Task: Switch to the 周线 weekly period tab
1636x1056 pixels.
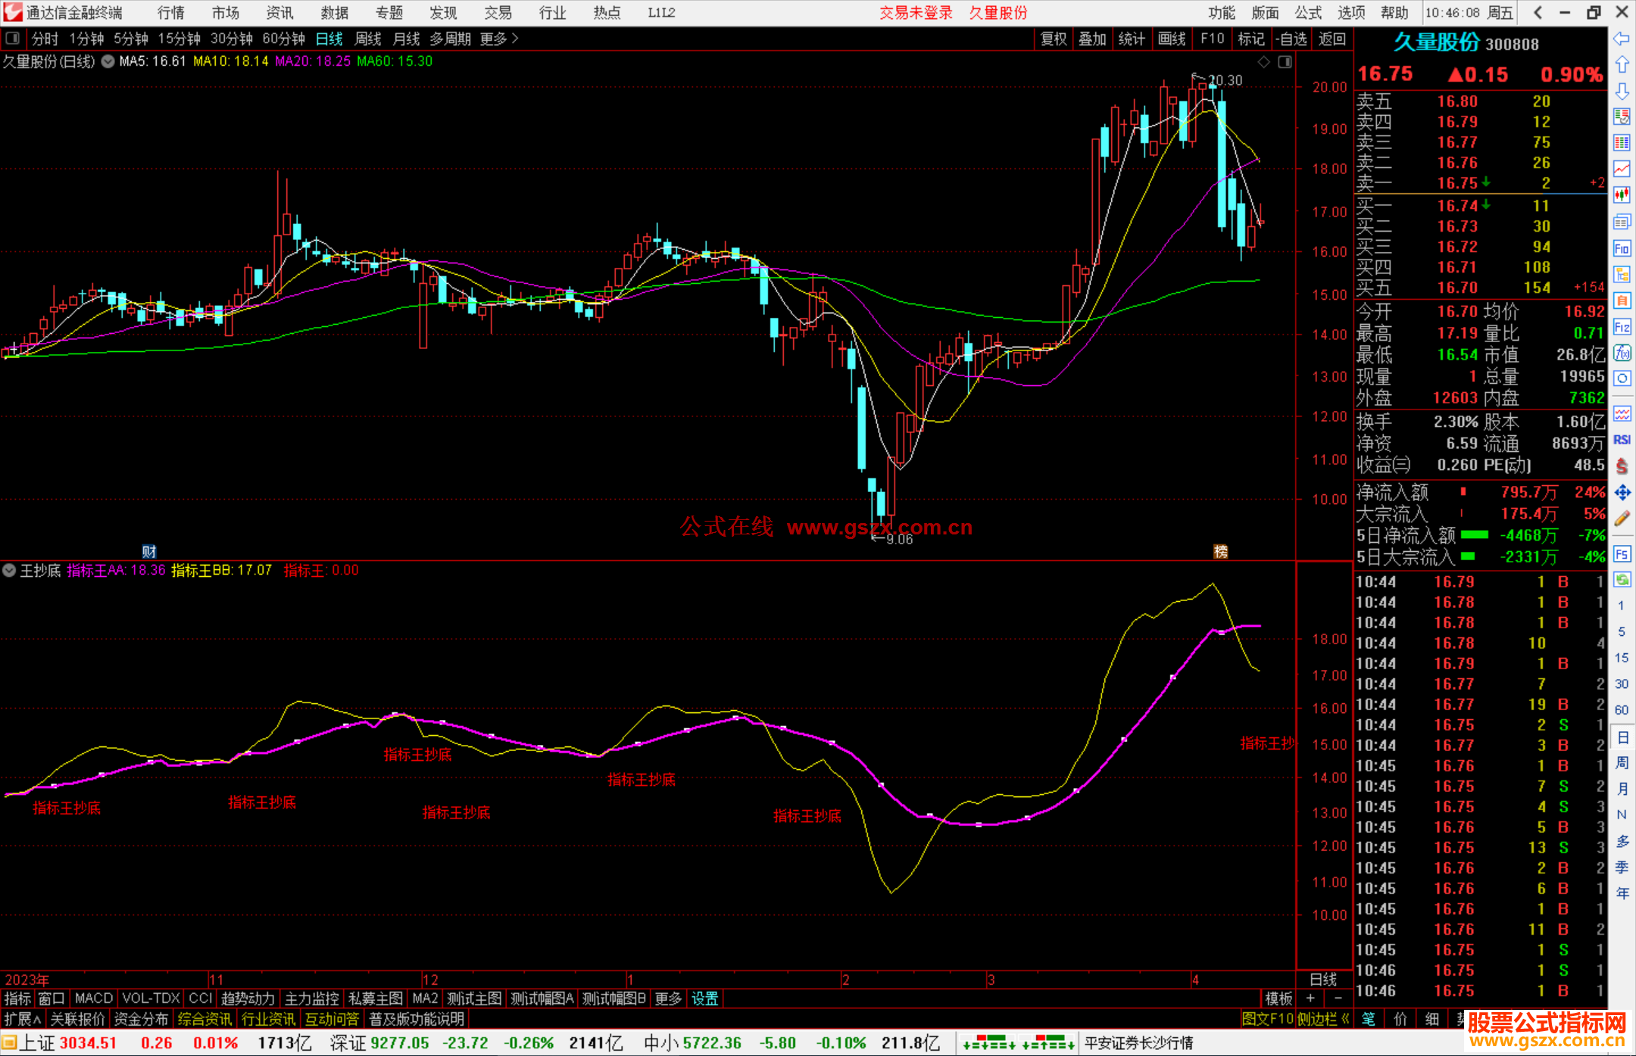Action: [x=368, y=39]
